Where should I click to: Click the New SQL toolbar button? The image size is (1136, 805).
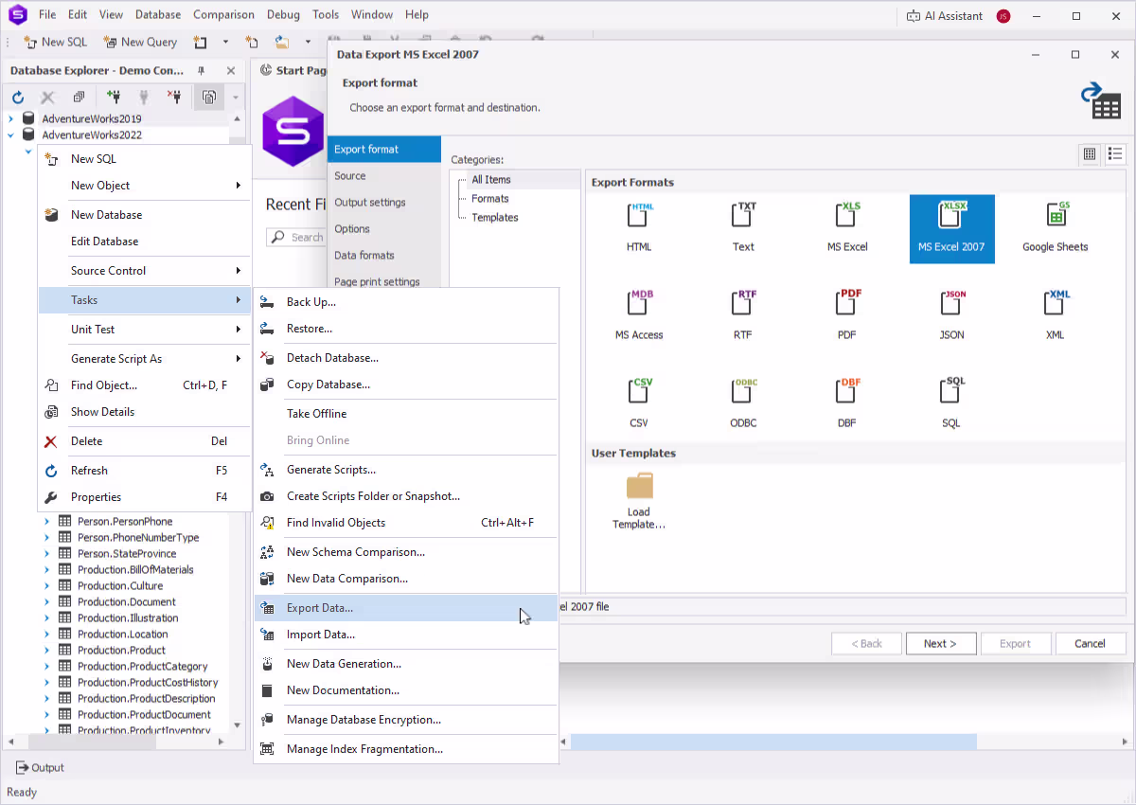coord(56,42)
